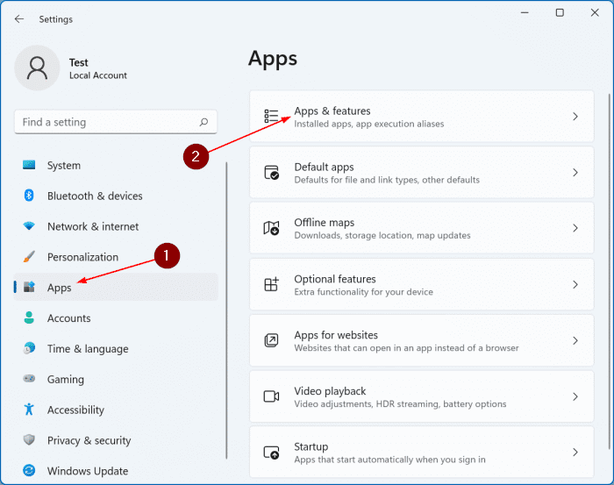Click the Video playback camera icon
The image size is (614, 485).
pyautogui.click(x=272, y=397)
